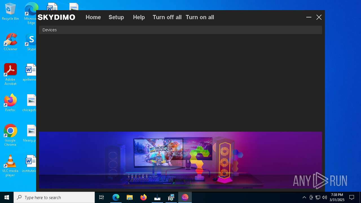The image size is (361, 203).
Task: Click Turn off all lights
Action: point(167,17)
